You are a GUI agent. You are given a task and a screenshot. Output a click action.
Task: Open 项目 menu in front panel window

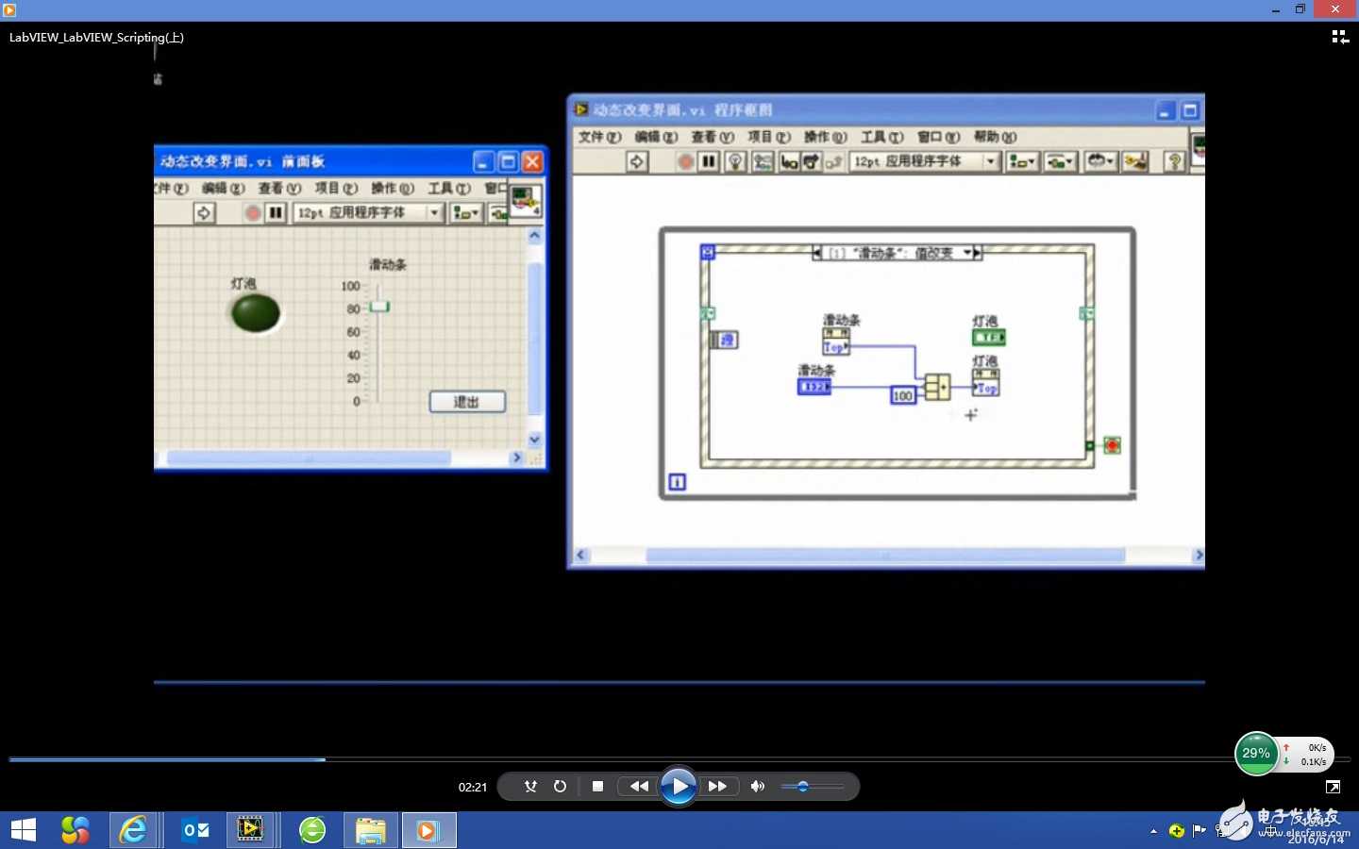(x=336, y=189)
